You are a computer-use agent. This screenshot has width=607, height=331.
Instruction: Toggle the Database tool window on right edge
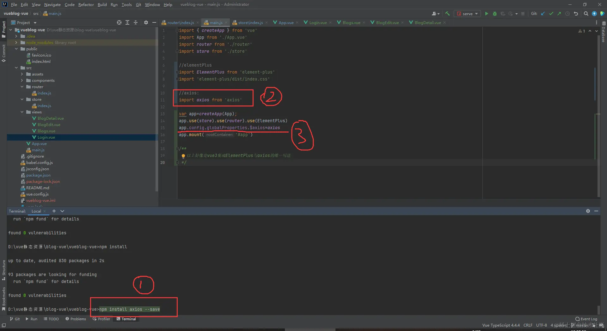(604, 32)
